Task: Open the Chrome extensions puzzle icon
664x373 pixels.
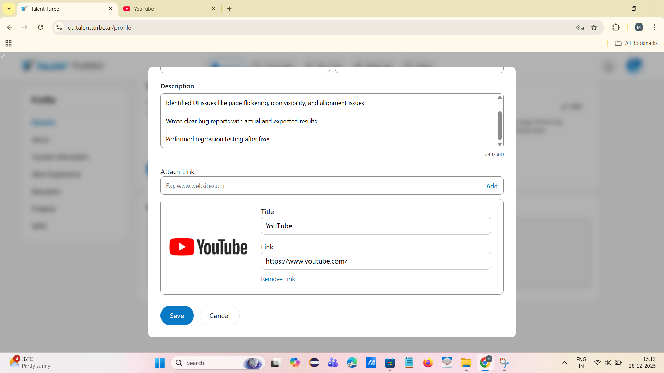Action: pos(616,27)
